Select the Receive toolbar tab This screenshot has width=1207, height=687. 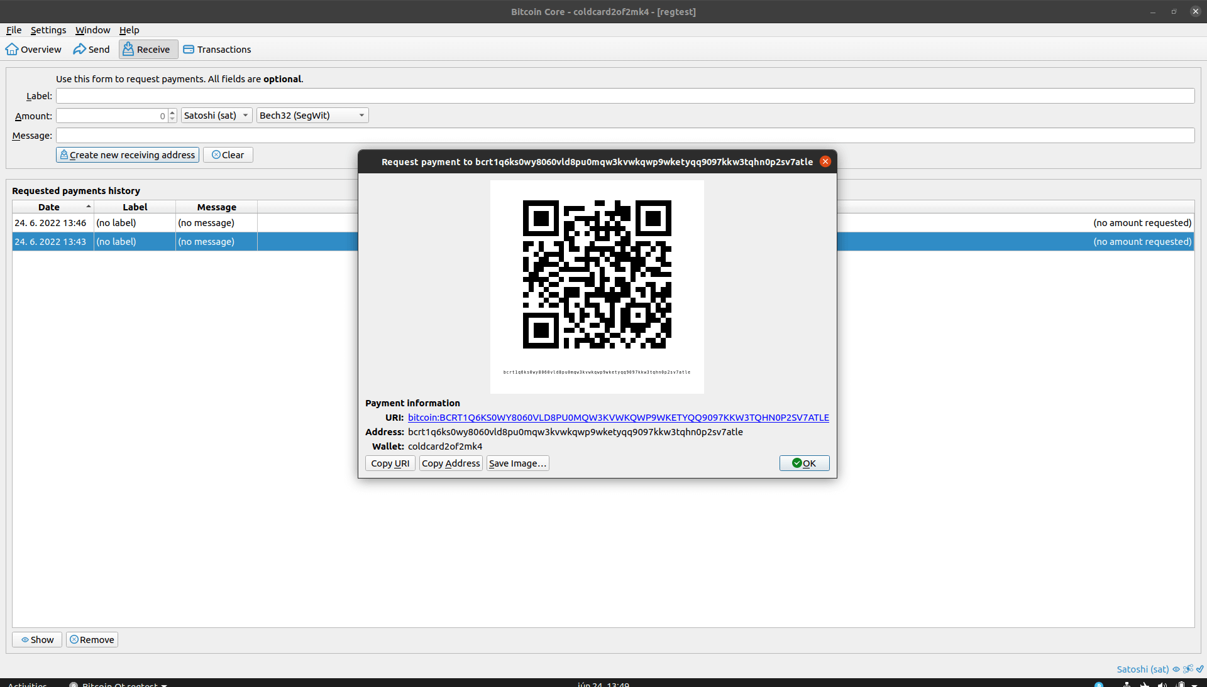click(x=148, y=50)
